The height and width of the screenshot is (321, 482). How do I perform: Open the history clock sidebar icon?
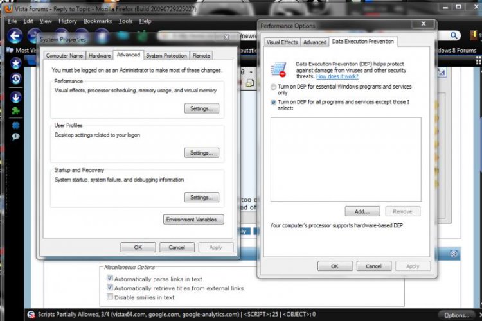[15, 79]
